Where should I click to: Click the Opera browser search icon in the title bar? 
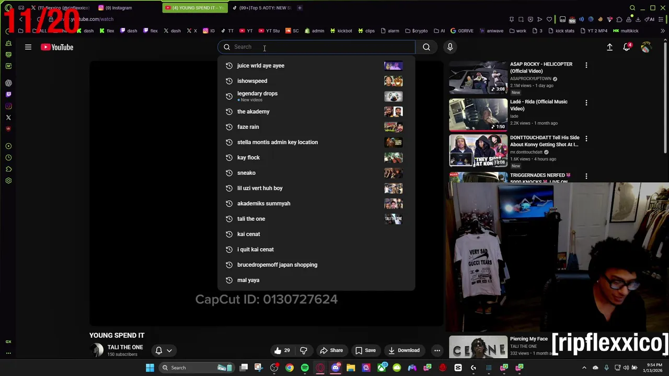632,8
